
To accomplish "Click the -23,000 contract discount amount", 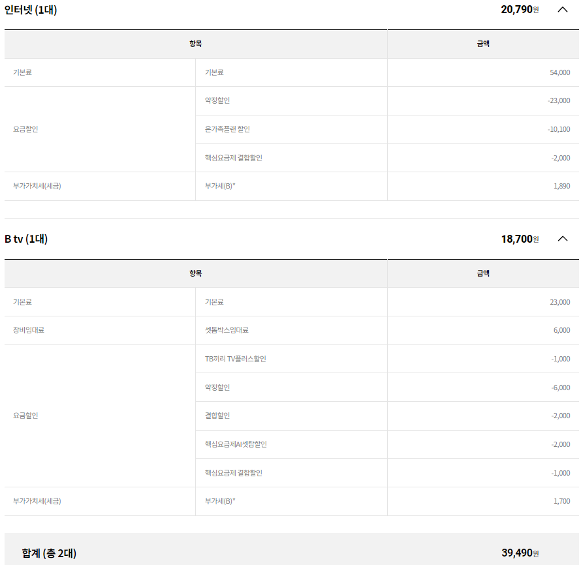I will tap(559, 100).
